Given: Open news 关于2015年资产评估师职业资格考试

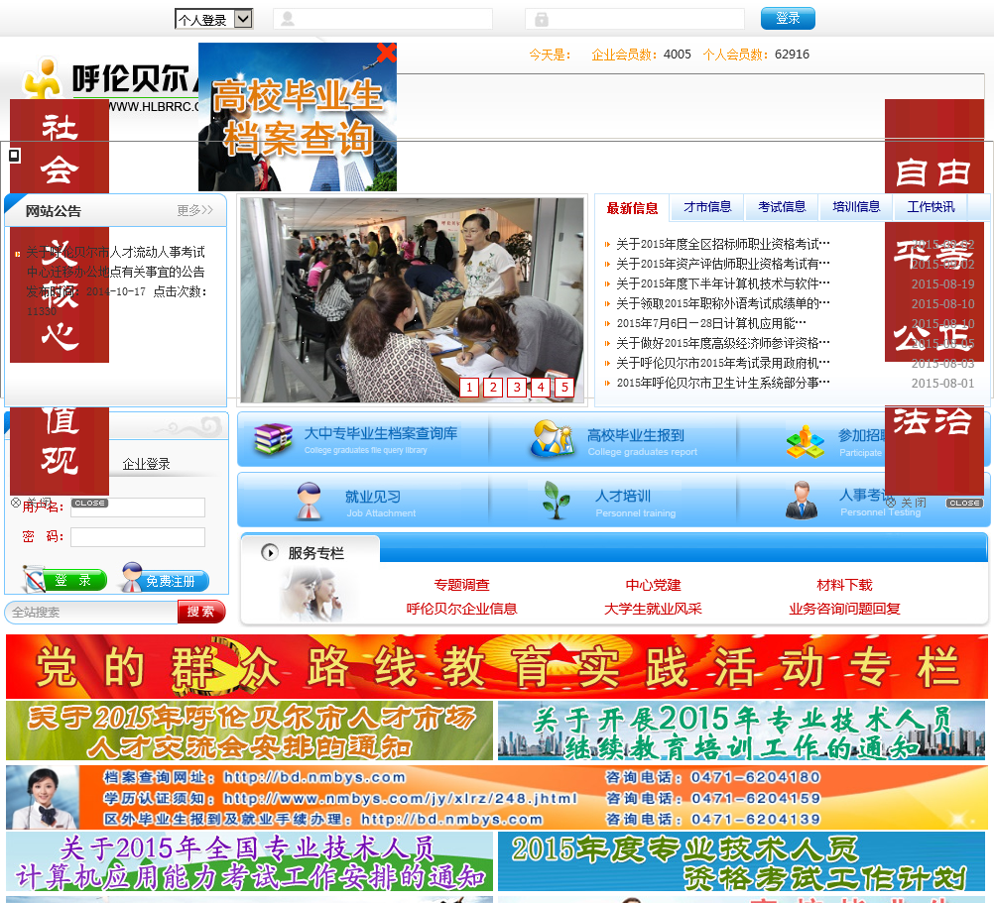Looking at the screenshot, I should click(x=722, y=264).
